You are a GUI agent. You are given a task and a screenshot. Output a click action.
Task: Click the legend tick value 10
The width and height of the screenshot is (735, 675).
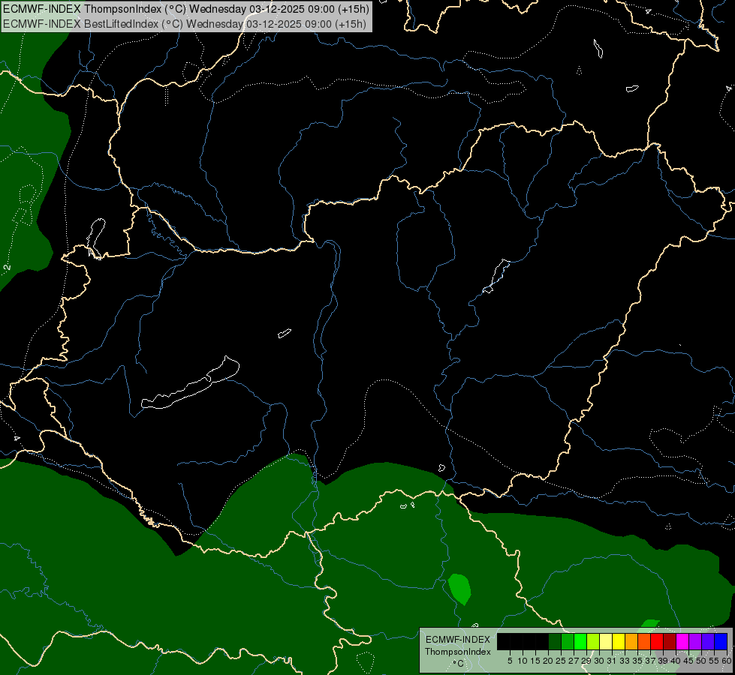[523, 661]
